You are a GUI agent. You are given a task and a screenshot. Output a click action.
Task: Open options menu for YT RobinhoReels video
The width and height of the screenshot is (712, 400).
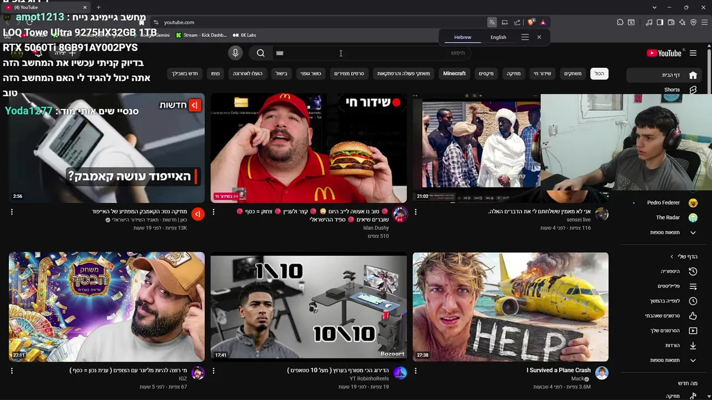coord(214,371)
